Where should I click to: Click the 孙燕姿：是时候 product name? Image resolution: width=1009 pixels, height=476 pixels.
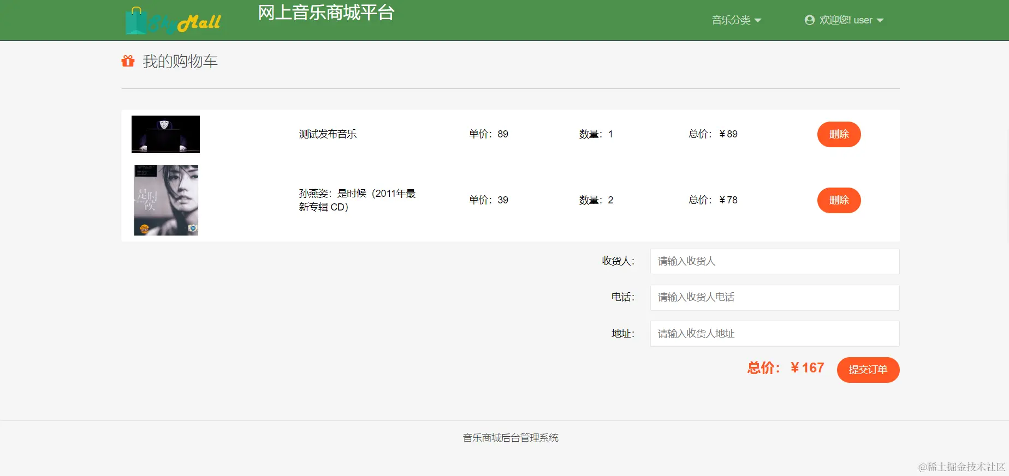coord(357,200)
